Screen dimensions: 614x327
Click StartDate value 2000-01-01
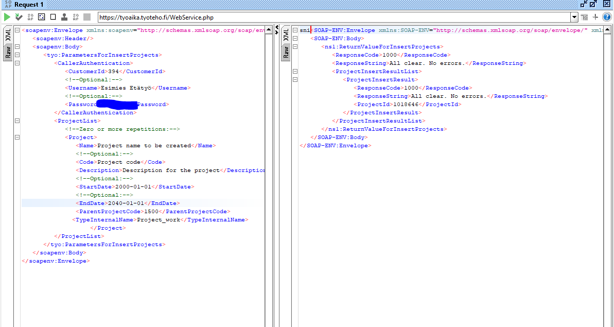point(133,187)
